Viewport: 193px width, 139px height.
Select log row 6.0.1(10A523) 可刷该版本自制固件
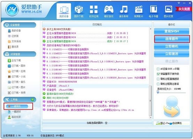coord(96,49)
